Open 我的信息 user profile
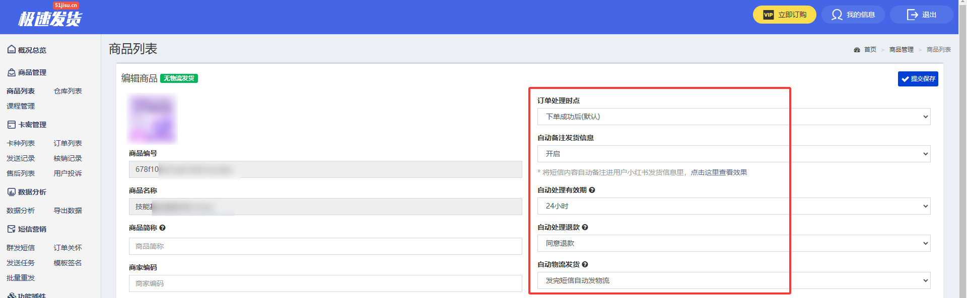The width and height of the screenshot is (967, 298). click(853, 15)
